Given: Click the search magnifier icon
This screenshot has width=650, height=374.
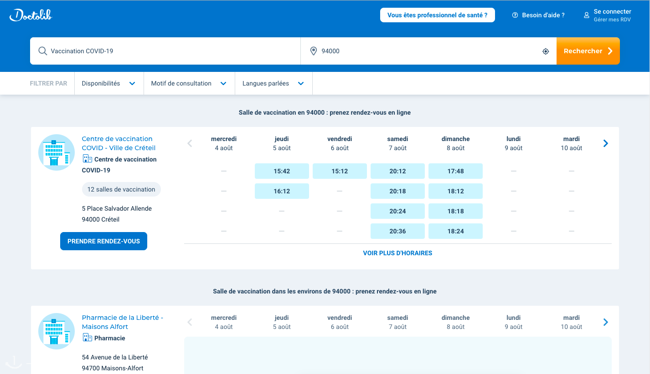Looking at the screenshot, I should 43,51.
